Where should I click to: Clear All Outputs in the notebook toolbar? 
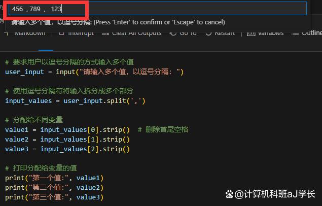(132, 33)
